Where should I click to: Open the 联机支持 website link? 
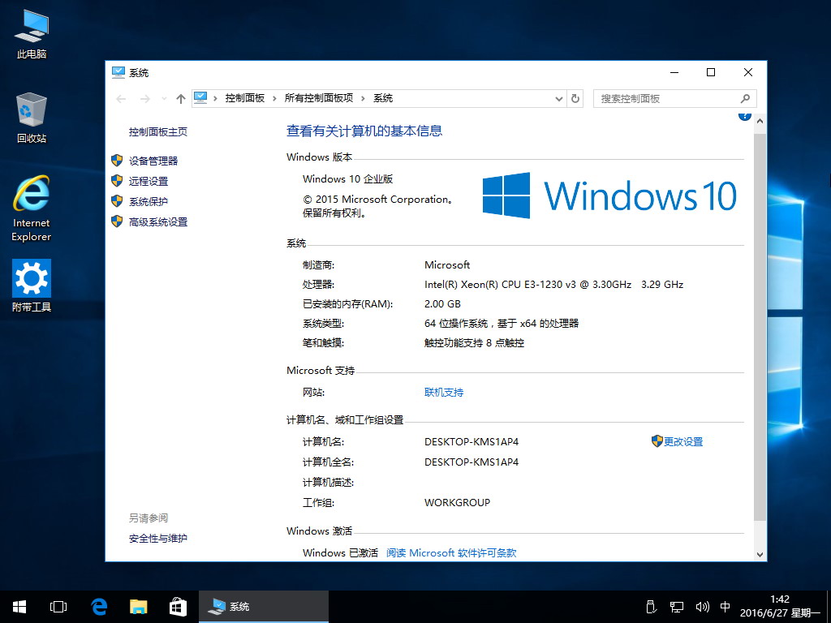pyautogui.click(x=444, y=393)
